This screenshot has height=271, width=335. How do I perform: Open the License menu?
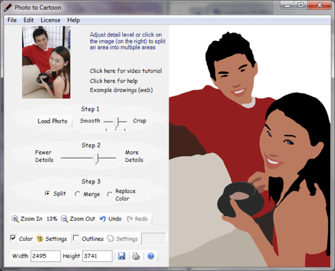pyautogui.click(x=50, y=20)
